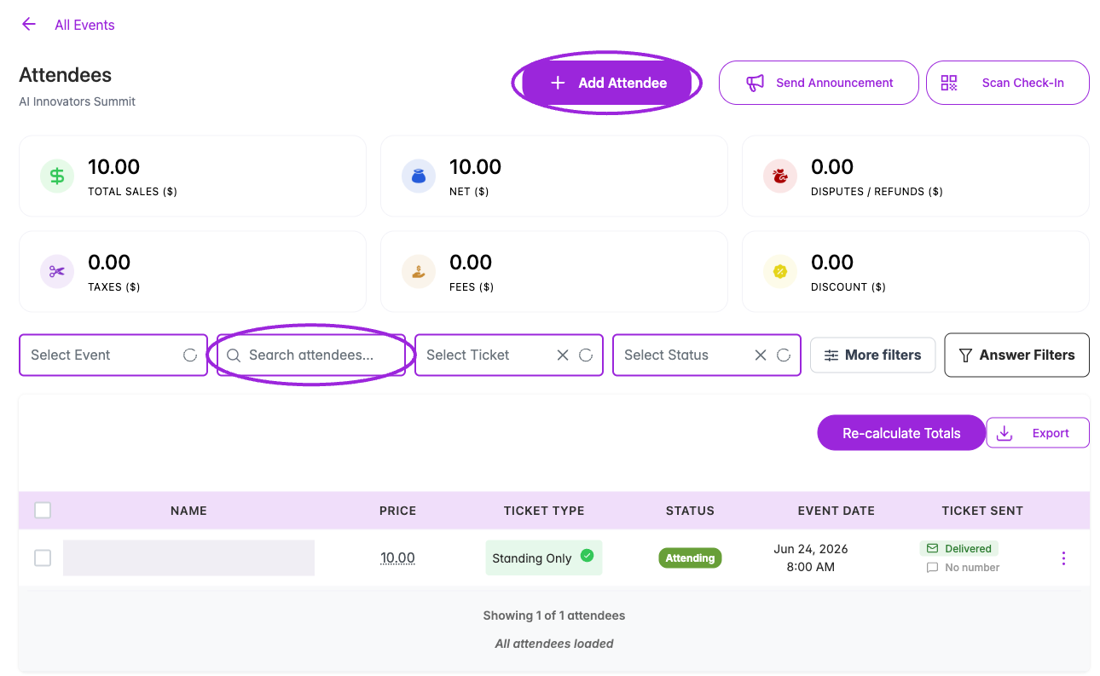1100x676 pixels.
Task: Open the All Events link
Action: (84, 26)
